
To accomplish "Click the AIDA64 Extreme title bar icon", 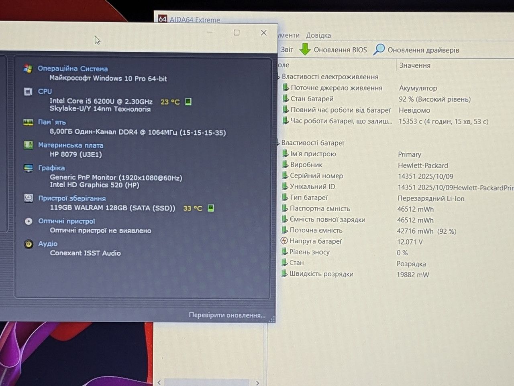I will (x=163, y=19).
